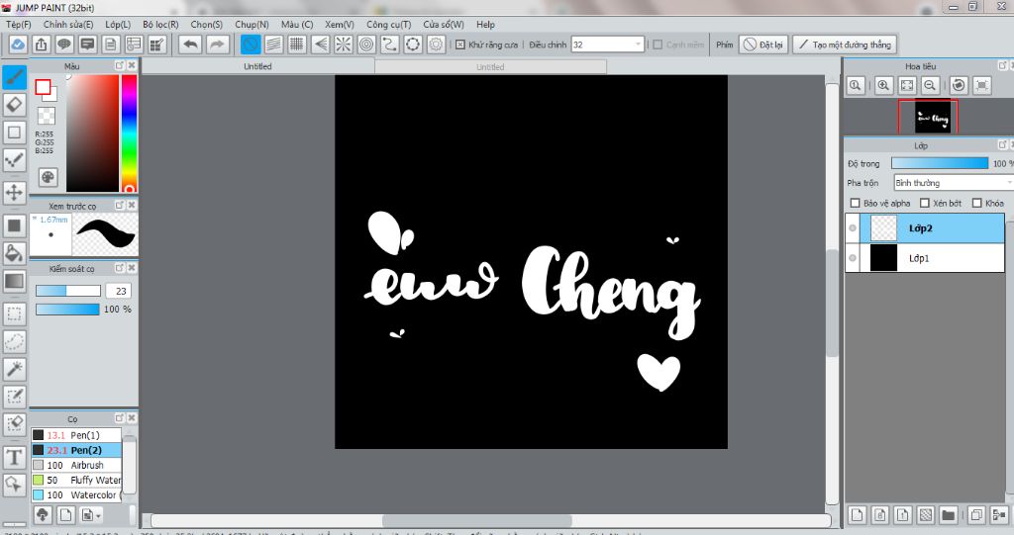Select the transparent color swatch
The height and width of the screenshot is (535, 1014).
[x=46, y=116]
